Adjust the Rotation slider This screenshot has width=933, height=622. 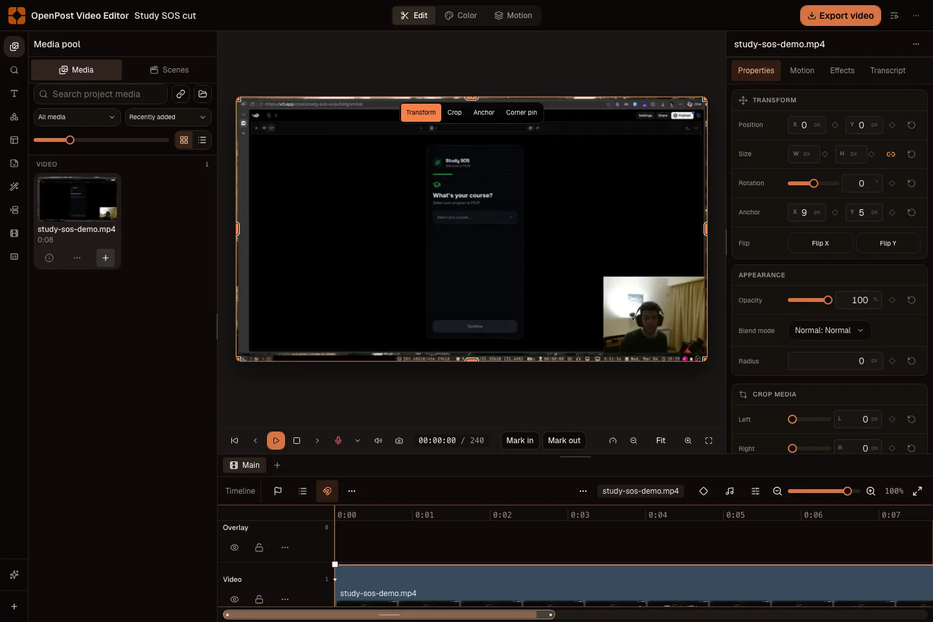click(813, 183)
